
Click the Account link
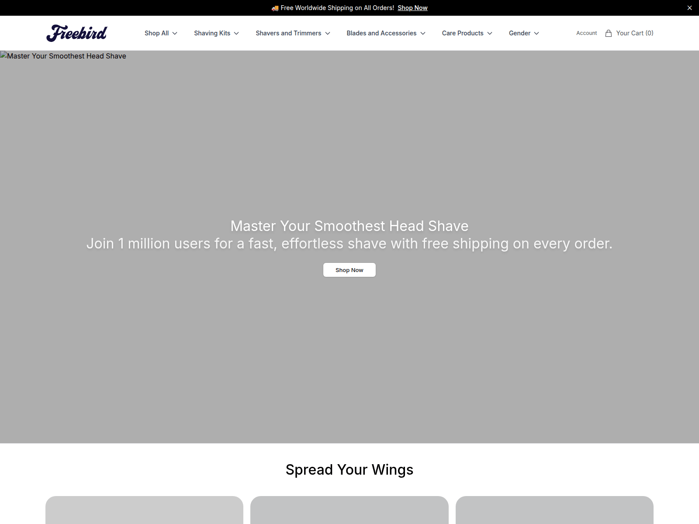pos(586,33)
